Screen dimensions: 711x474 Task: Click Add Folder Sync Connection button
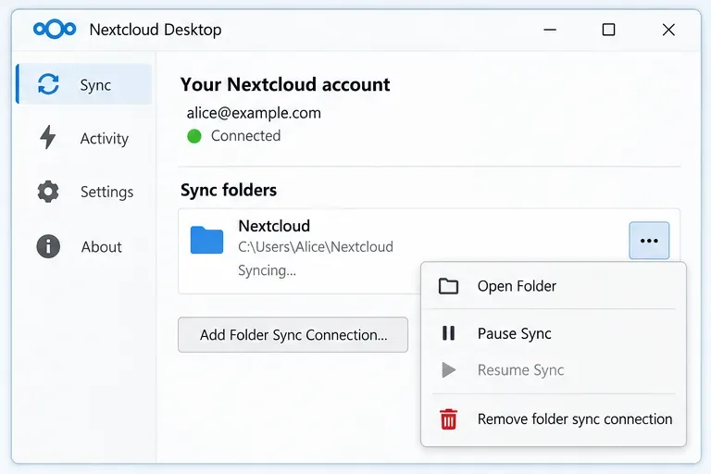point(293,335)
